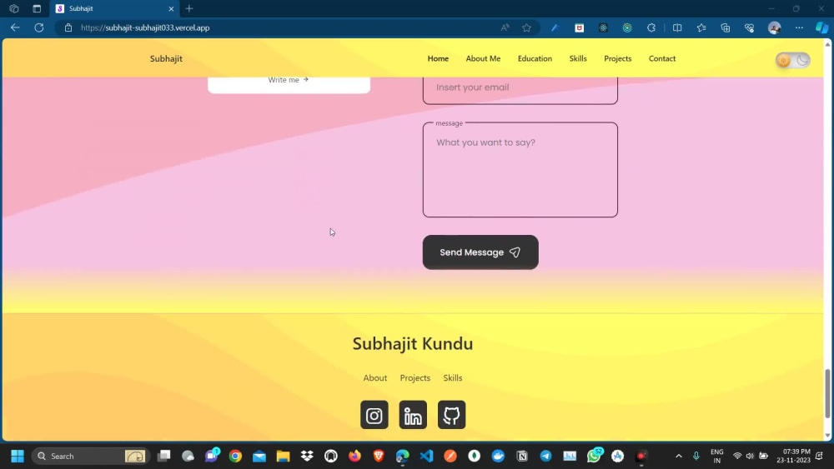
Task: Click the Send Message button
Action: point(480,252)
